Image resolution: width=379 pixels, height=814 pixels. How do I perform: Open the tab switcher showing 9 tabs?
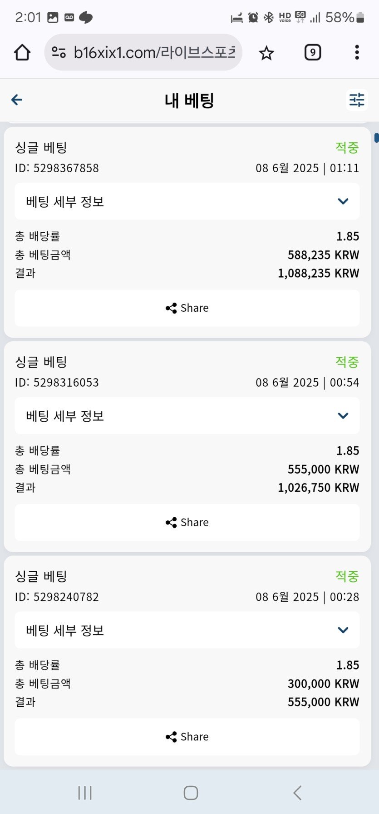[312, 53]
